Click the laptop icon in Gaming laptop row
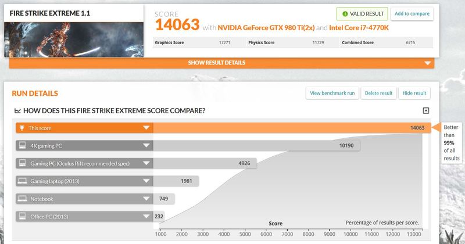465x244 pixels. (x=22, y=181)
